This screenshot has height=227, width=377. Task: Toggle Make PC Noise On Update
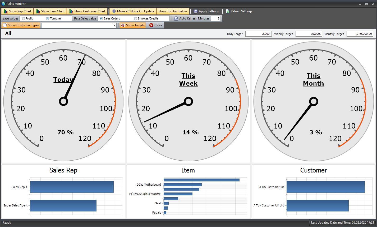[133, 11]
